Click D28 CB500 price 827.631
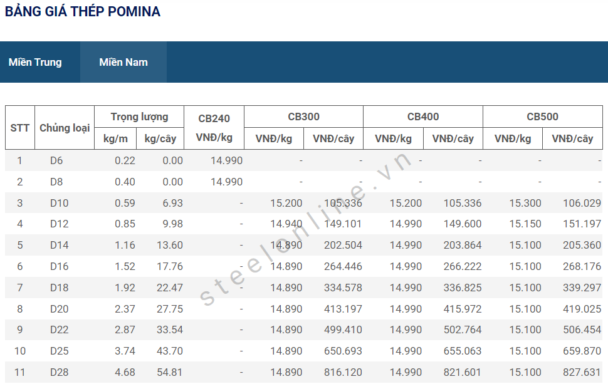 (x=582, y=372)
